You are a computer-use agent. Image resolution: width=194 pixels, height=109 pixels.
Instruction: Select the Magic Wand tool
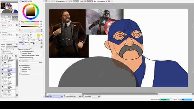coord(25,35)
